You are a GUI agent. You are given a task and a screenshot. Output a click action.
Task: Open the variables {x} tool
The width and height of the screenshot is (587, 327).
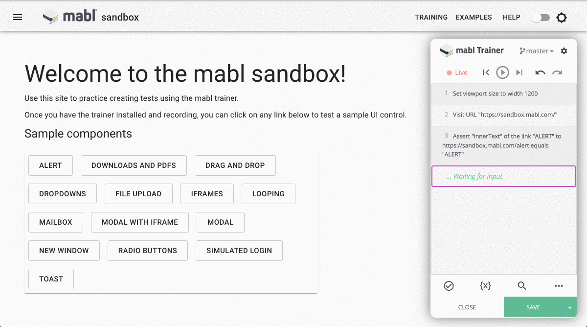[485, 286]
